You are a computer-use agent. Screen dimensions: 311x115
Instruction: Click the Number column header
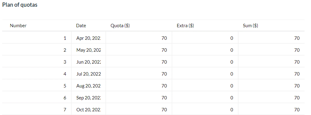click(x=18, y=26)
